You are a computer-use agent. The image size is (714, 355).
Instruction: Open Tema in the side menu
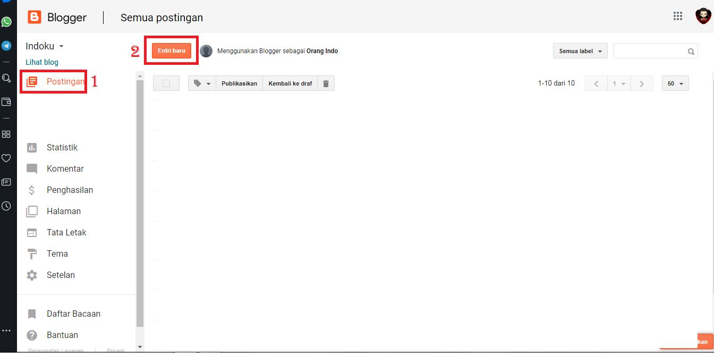[x=47, y=253]
